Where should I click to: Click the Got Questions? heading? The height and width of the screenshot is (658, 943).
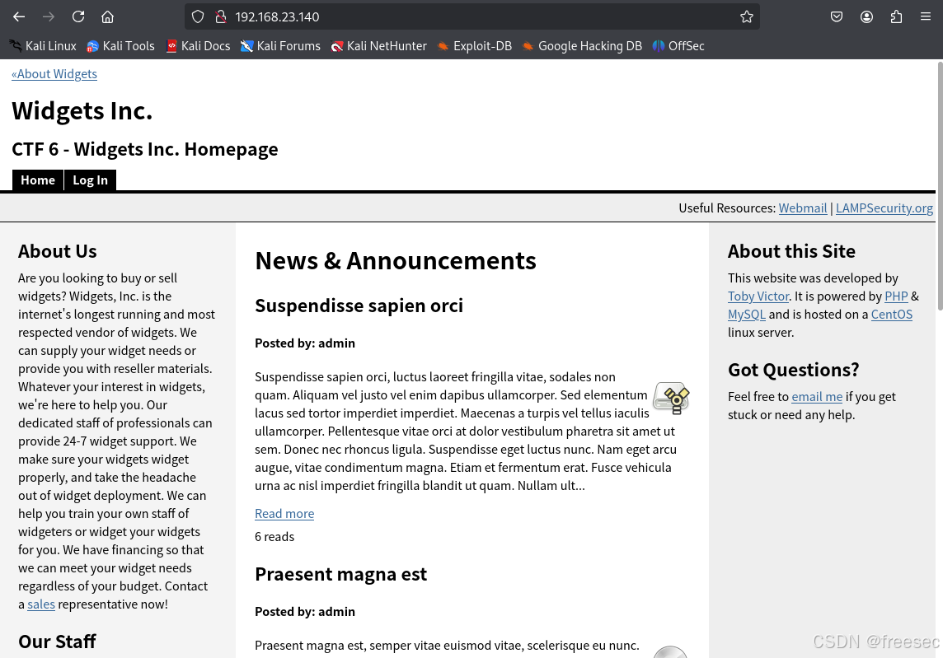(793, 370)
